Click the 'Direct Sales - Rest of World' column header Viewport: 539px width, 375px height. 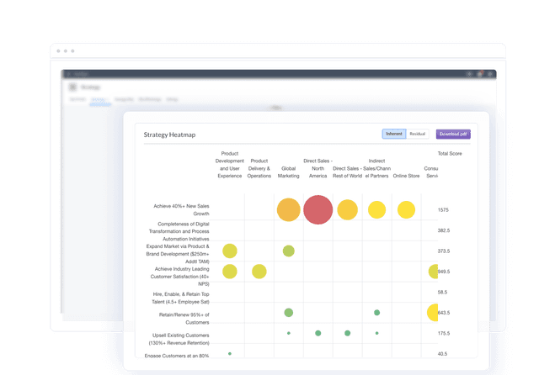pyautogui.click(x=347, y=172)
